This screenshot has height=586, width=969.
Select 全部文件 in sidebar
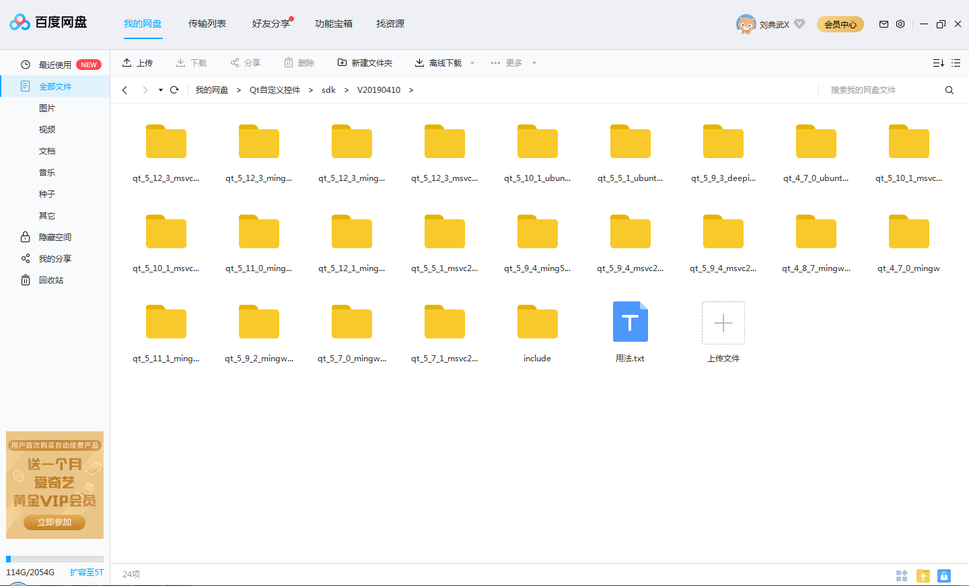[55, 86]
